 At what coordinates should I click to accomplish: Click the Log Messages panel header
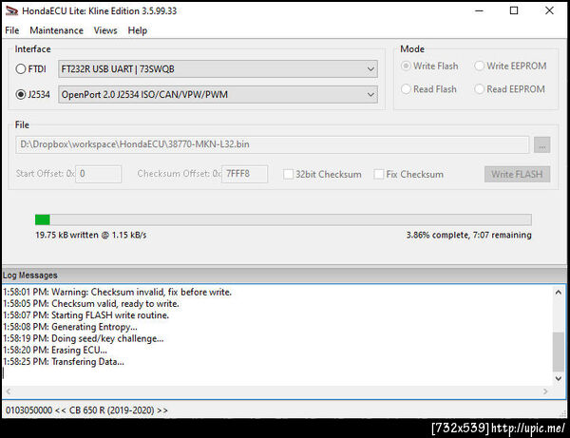(x=284, y=276)
